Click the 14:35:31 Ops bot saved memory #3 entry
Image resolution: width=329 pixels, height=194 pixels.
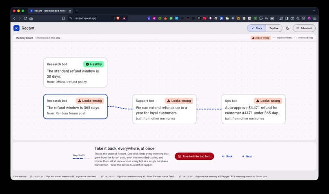tap(62, 177)
